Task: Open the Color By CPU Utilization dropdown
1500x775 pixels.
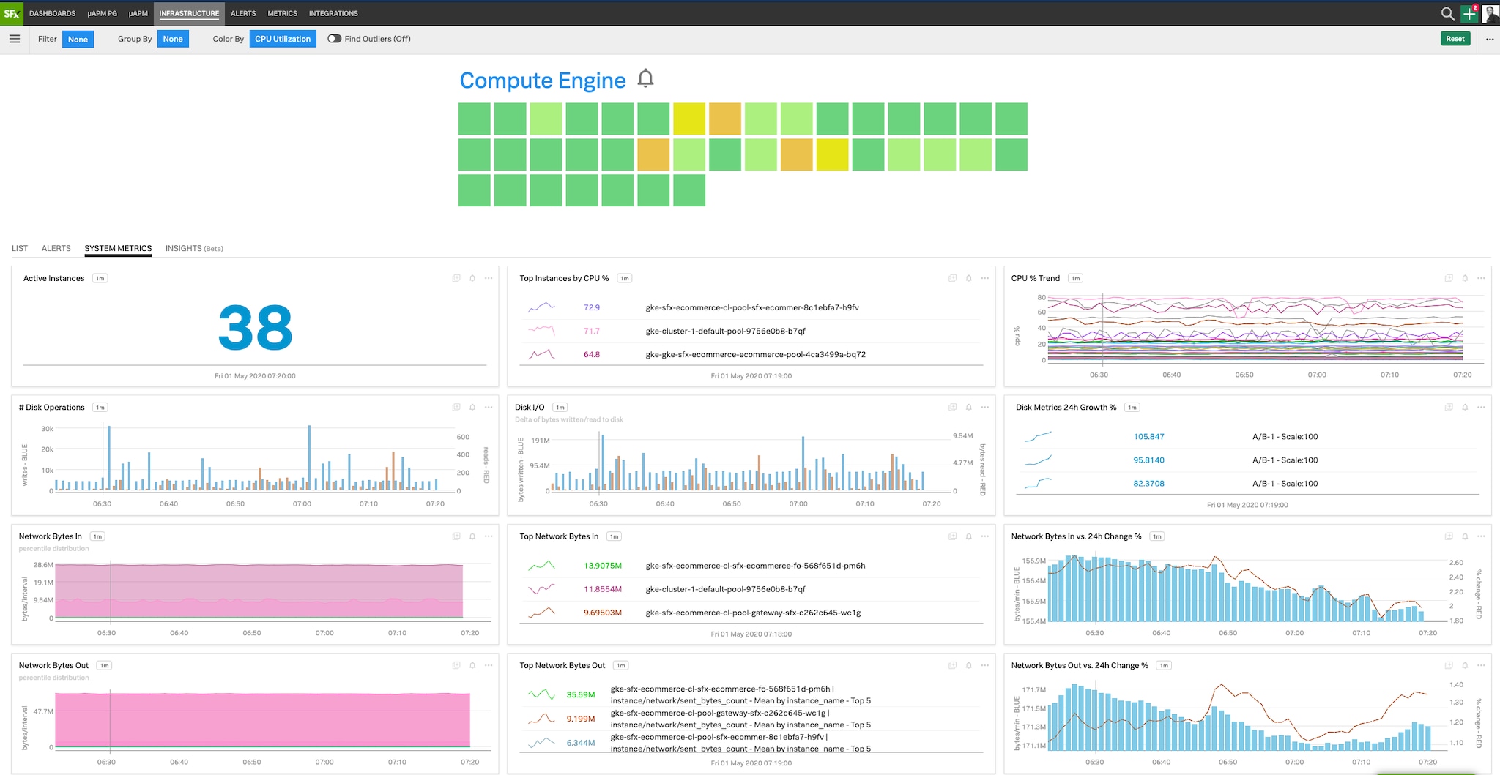Action: pyautogui.click(x=283, y=39)
